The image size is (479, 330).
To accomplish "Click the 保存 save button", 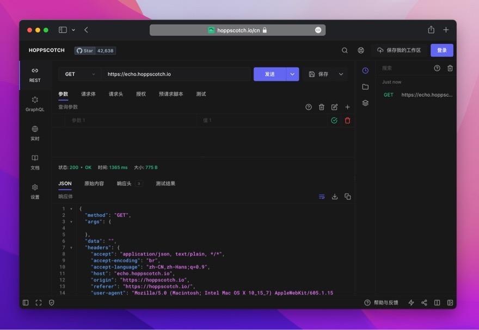I will 318,74.
